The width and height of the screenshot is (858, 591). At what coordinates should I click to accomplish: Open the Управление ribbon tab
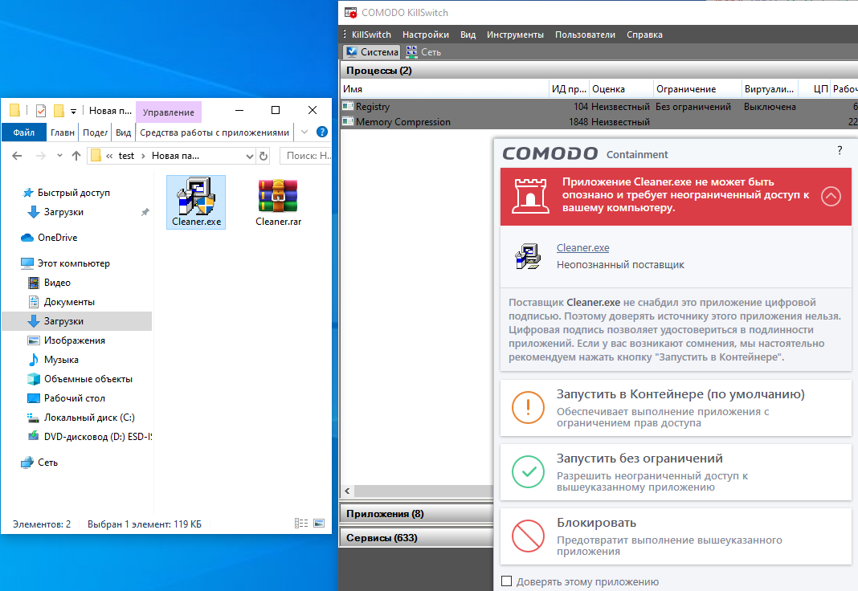[169, 112]
